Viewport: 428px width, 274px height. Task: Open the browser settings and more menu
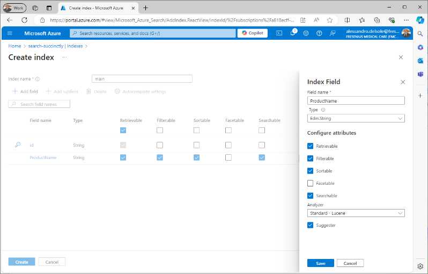[x=406, y=20]
